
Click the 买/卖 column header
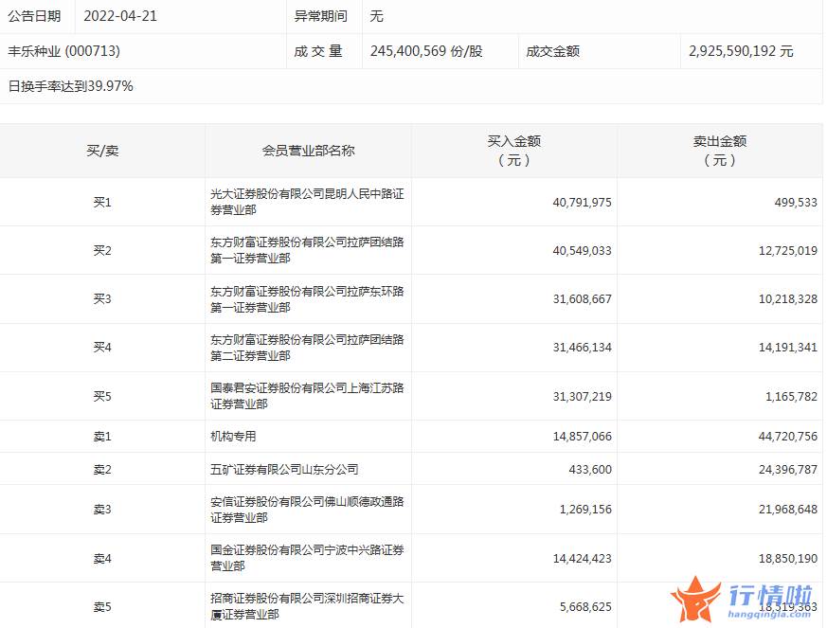click(102, 151)
